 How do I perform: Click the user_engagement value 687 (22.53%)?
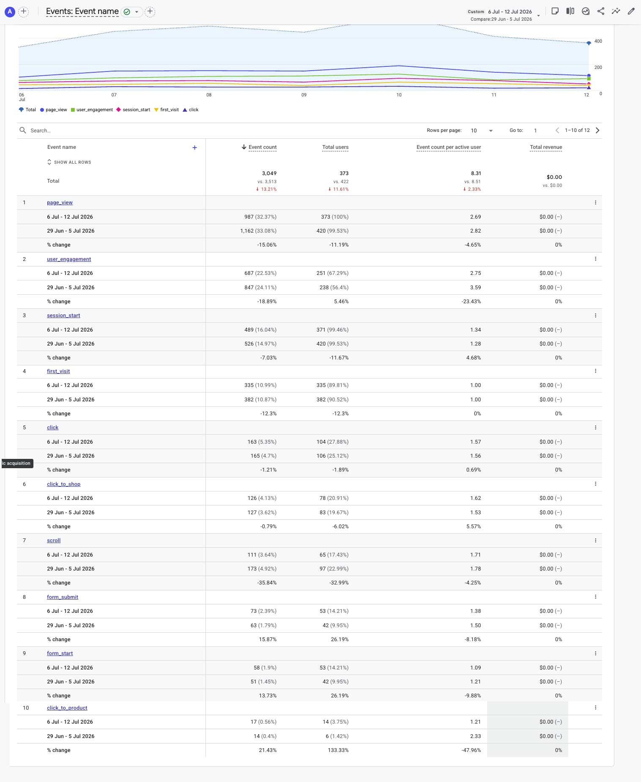click(260, 273)
